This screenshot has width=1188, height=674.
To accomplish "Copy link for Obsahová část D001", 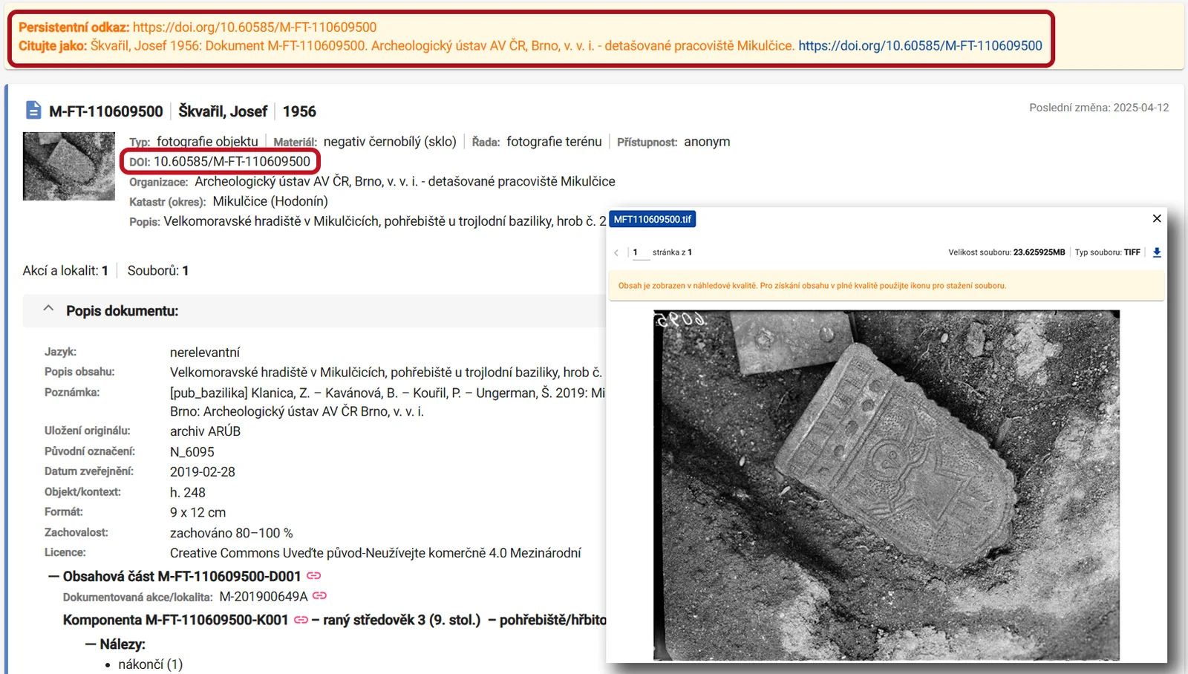I will pos(313,576).
